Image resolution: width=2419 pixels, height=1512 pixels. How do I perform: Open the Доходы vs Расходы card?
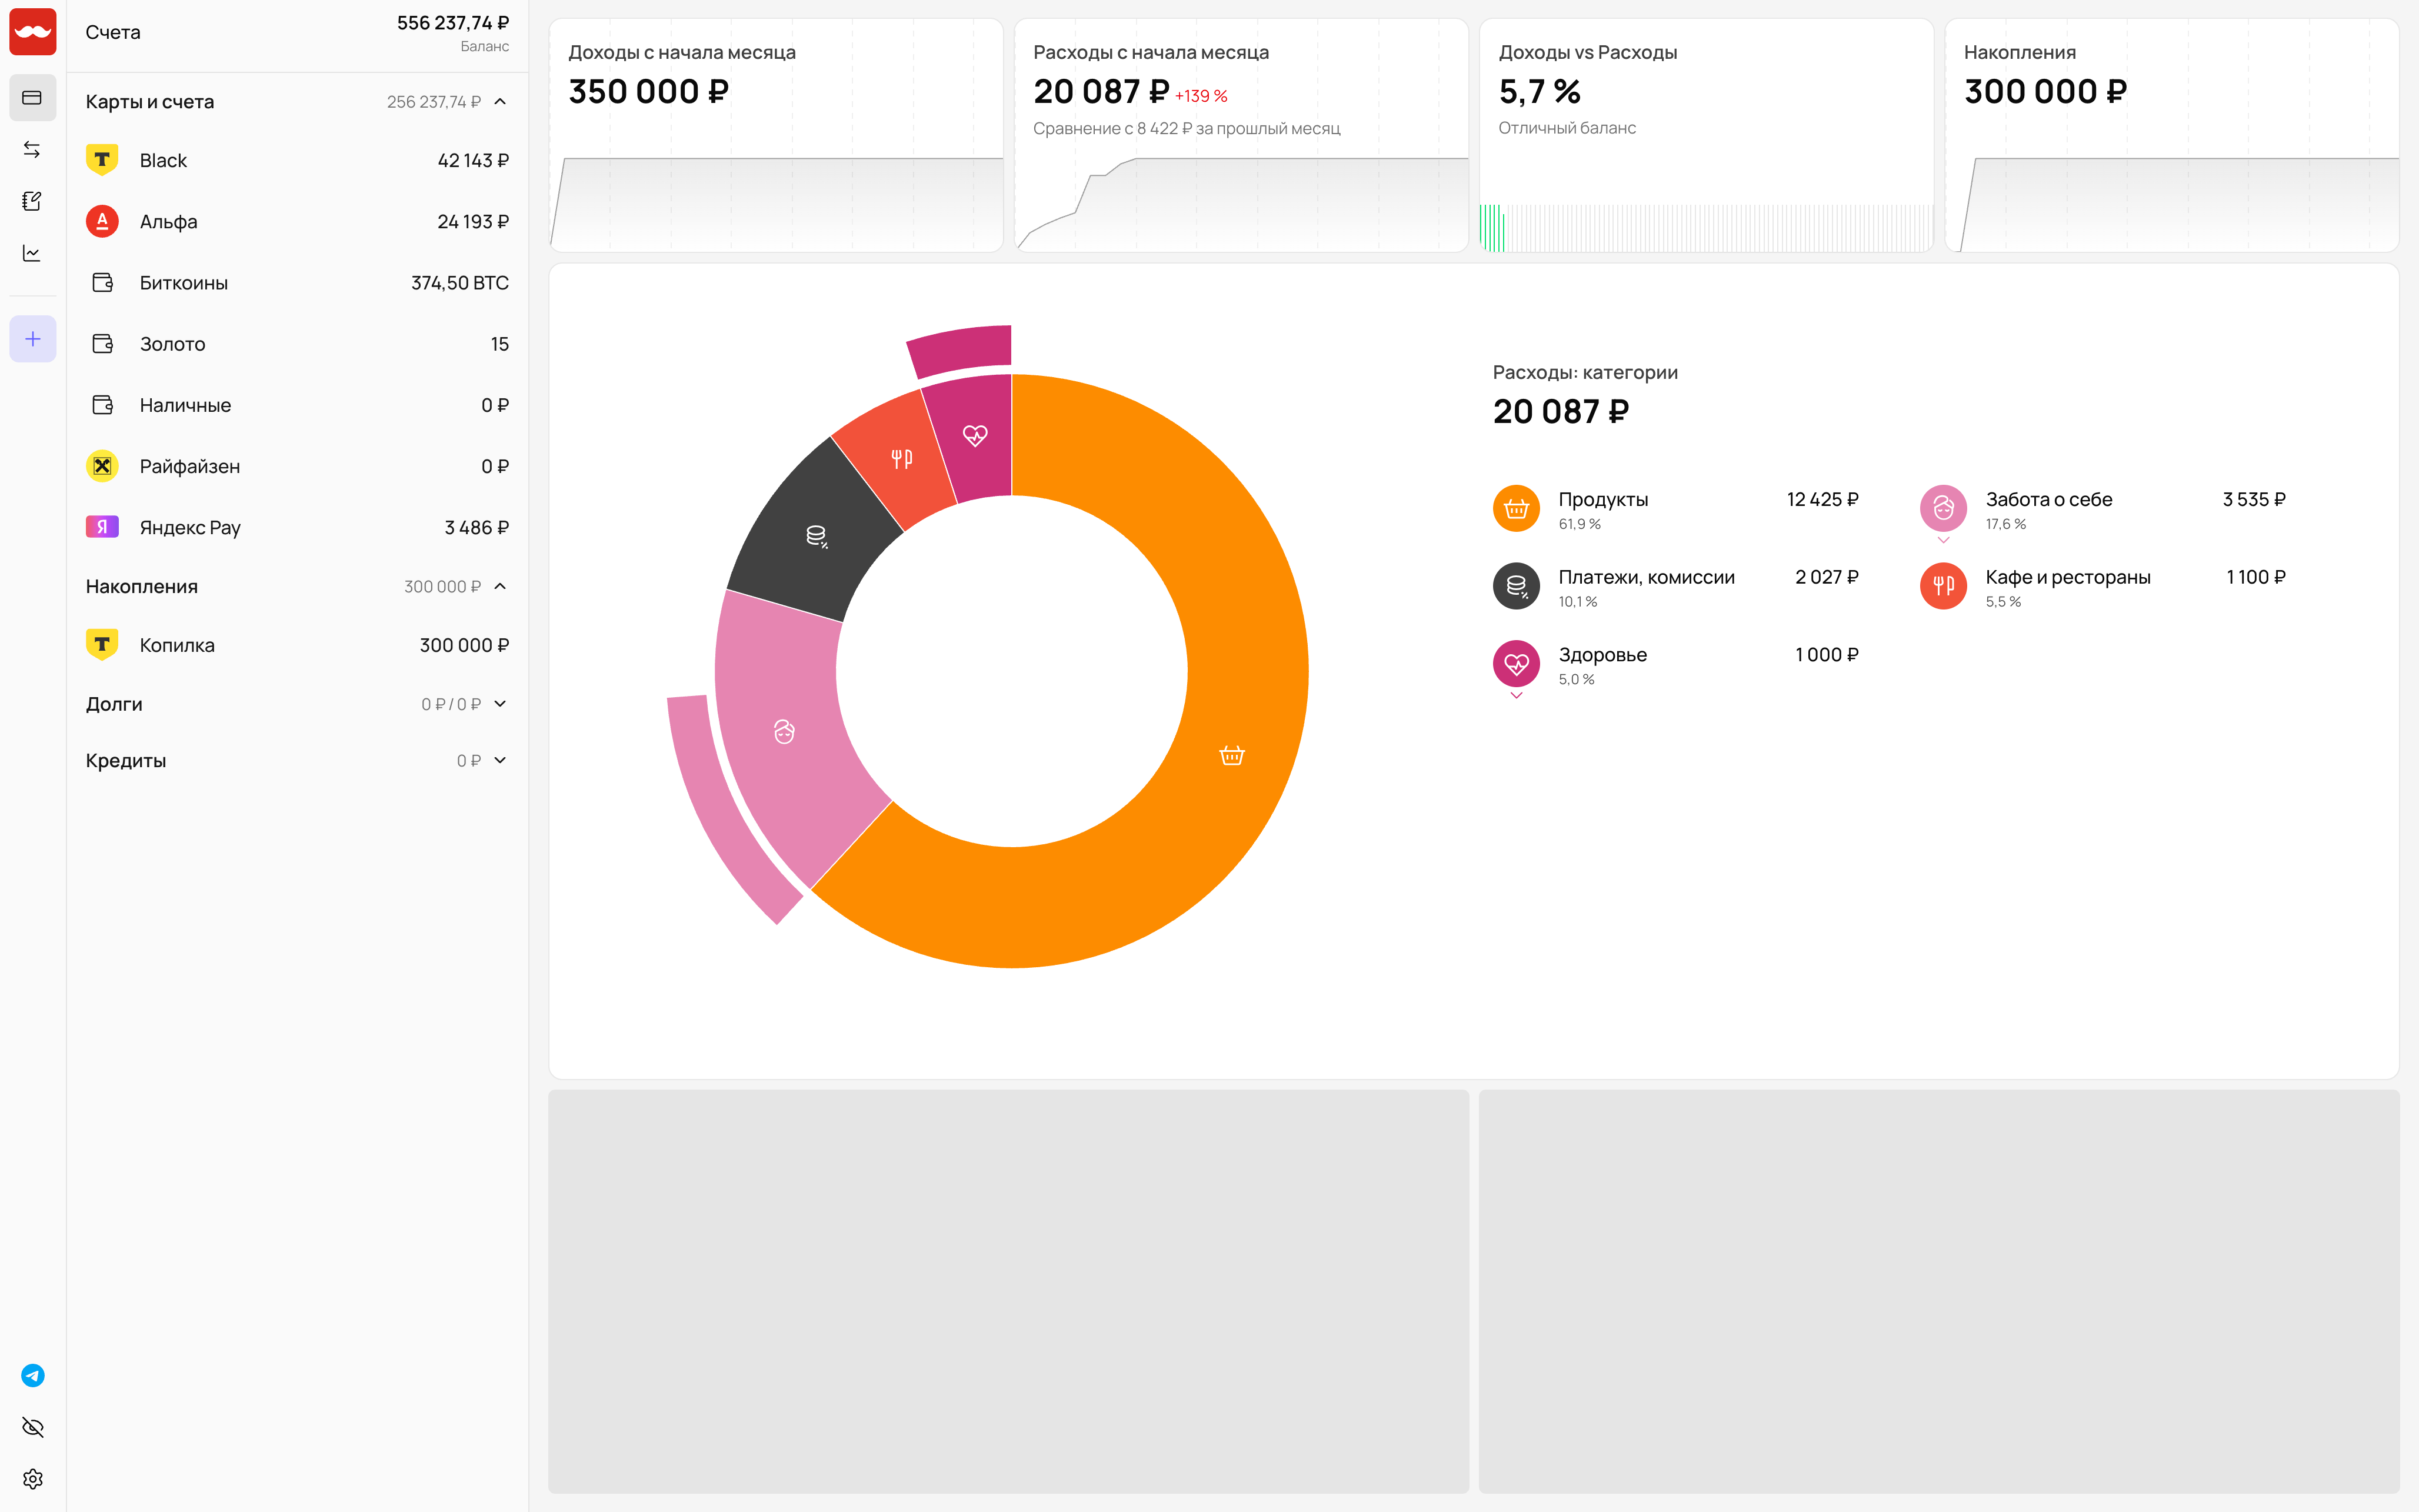1705,135
